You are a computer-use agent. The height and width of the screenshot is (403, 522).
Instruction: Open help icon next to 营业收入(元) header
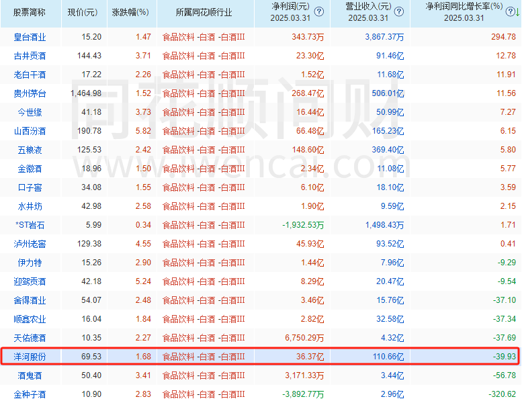(398, 12)
